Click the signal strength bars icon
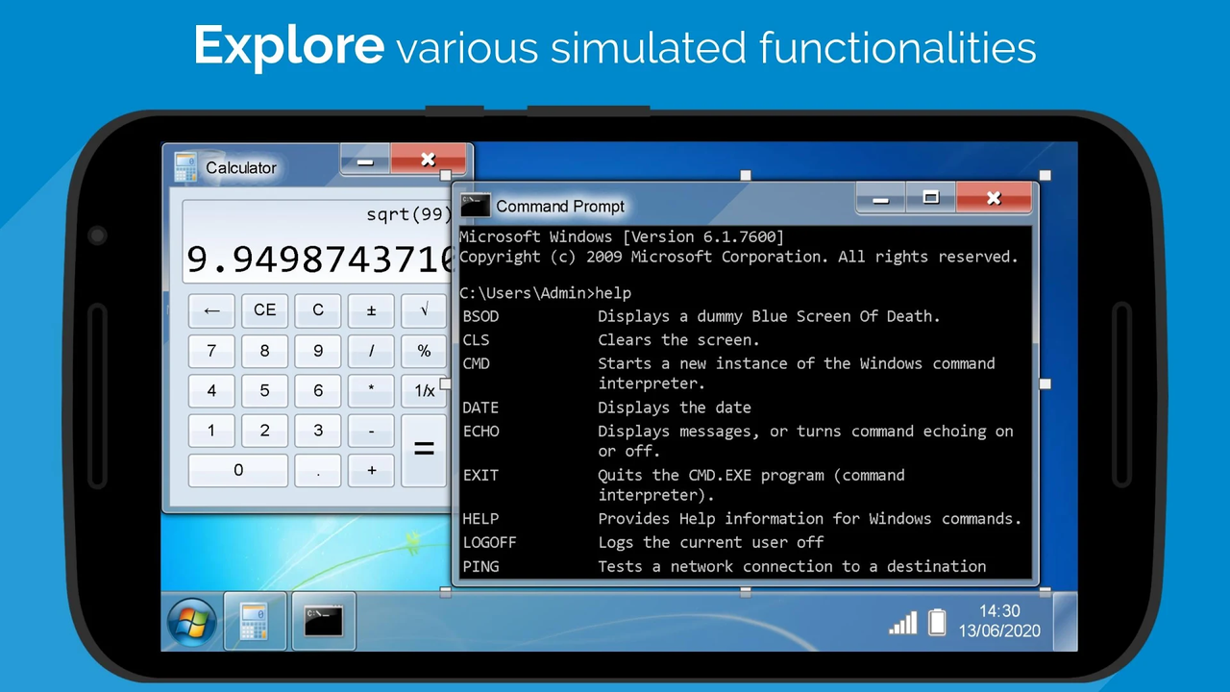 pyautogui.click(x=902, y=624)
